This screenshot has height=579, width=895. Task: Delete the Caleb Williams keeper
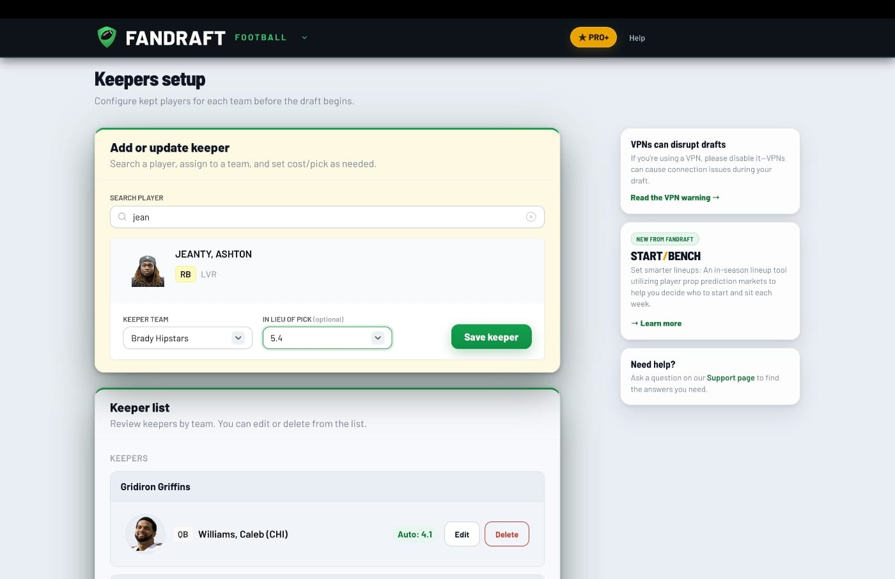coord(507,534)
